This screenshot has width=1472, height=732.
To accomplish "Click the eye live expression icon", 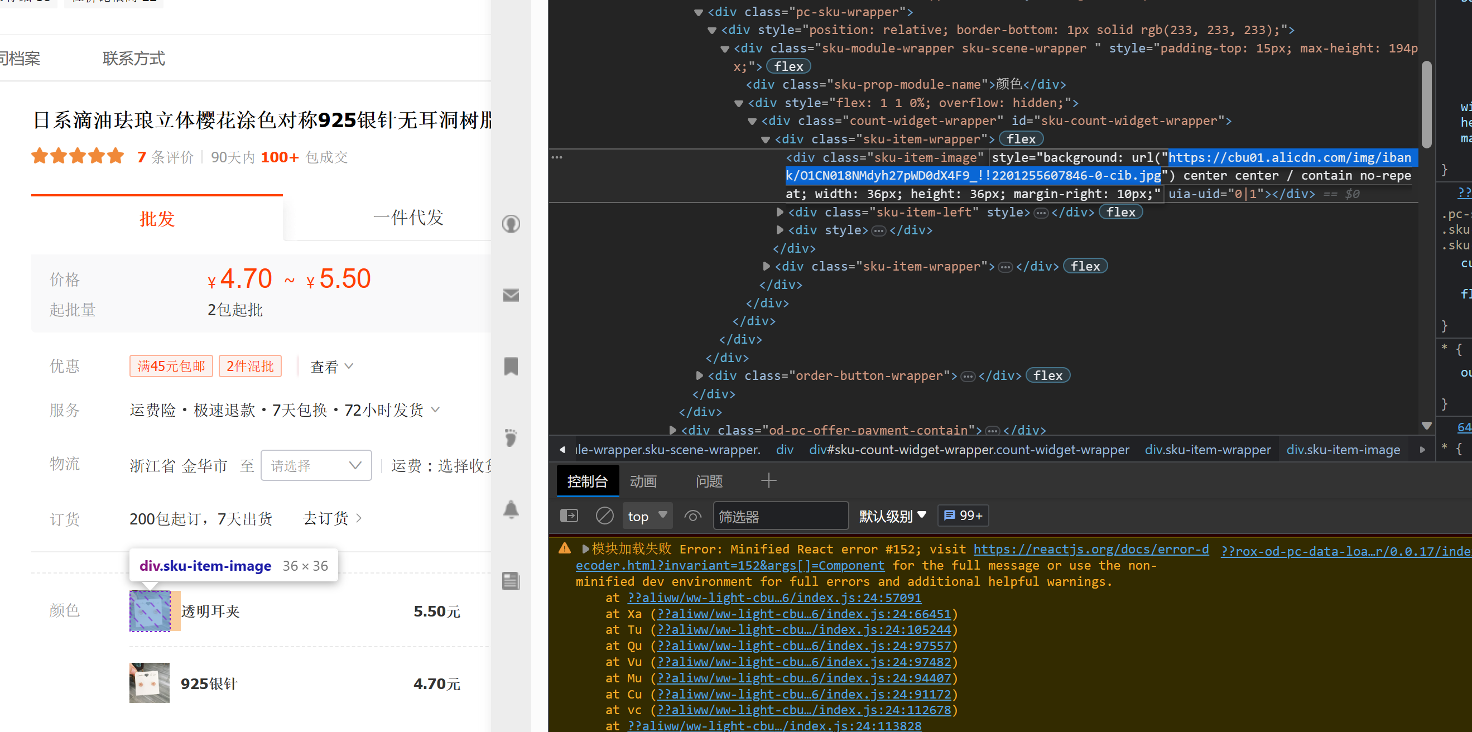I will click(x=692, y=516).
